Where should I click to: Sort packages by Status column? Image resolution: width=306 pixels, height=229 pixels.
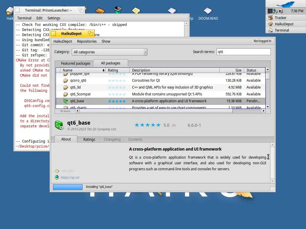[255, 70]
